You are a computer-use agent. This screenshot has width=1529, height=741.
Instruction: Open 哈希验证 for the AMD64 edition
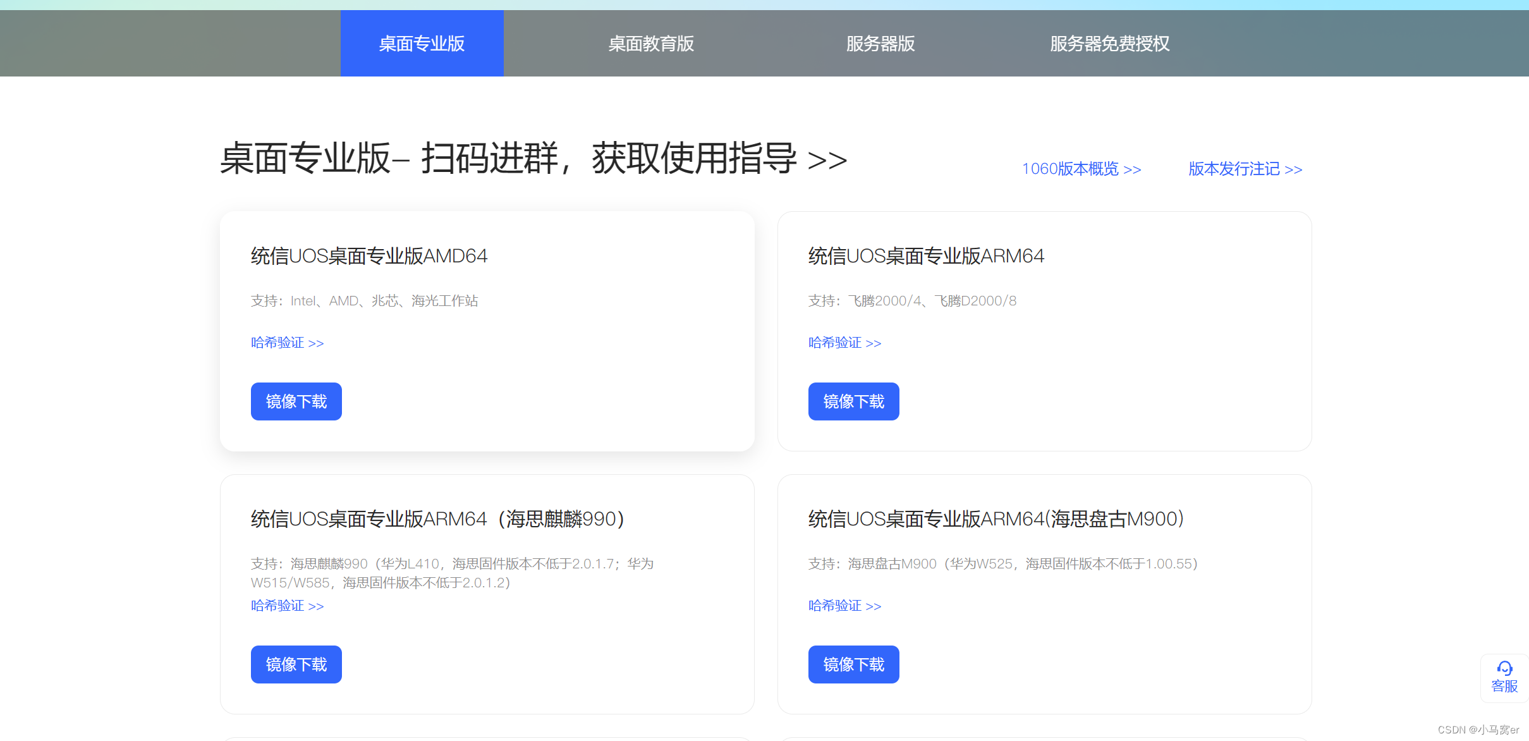[x=287, y=343]
